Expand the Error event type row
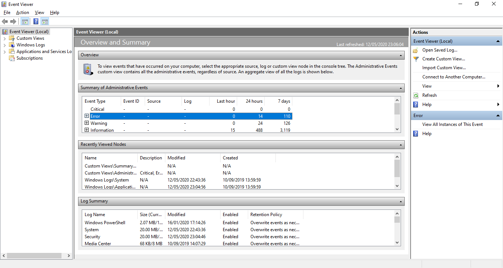 pos(87,116)
